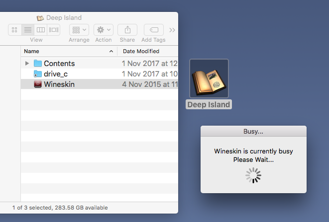Click the status bar selection text

point(60,208)
